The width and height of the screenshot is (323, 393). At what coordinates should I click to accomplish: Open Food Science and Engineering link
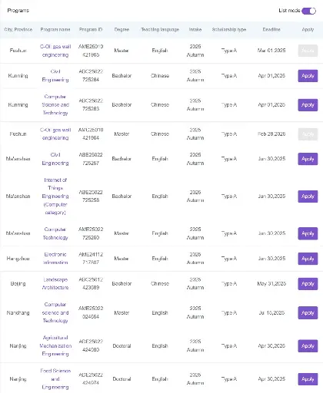[55, 379]
